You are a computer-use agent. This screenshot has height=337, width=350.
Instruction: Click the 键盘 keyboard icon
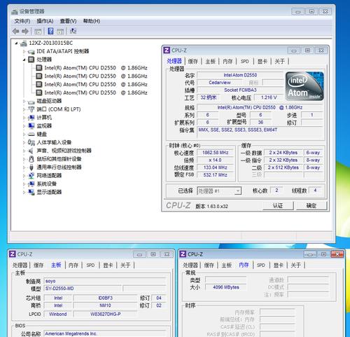pyautogui.click(x=31, y=135)
